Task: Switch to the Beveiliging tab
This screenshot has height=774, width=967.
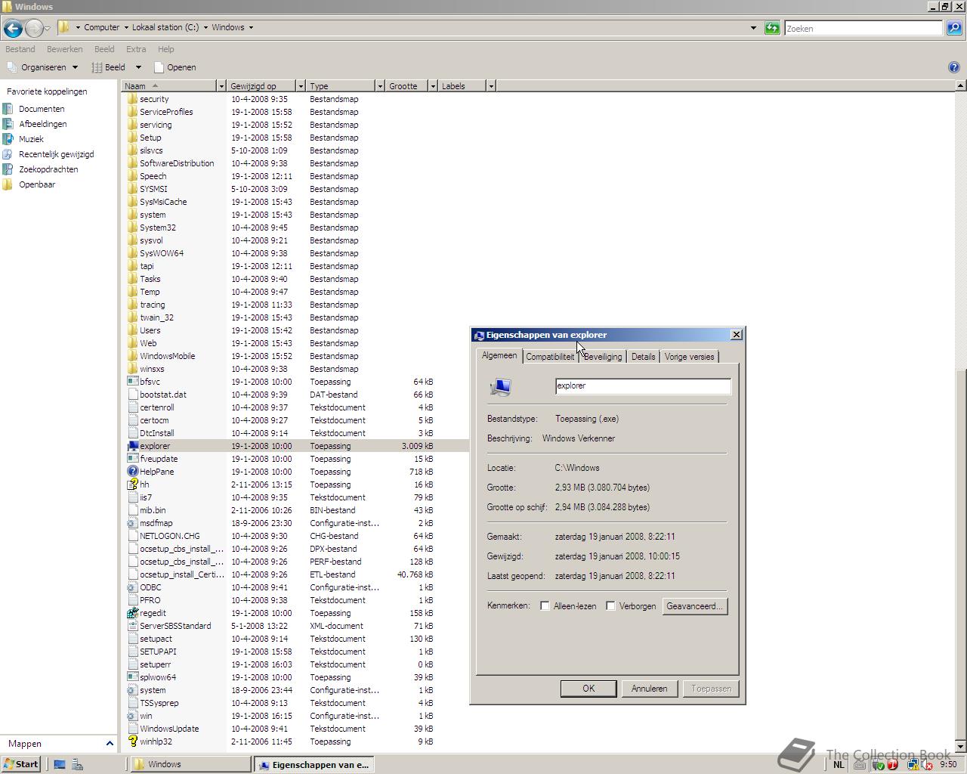Action: 603,357
